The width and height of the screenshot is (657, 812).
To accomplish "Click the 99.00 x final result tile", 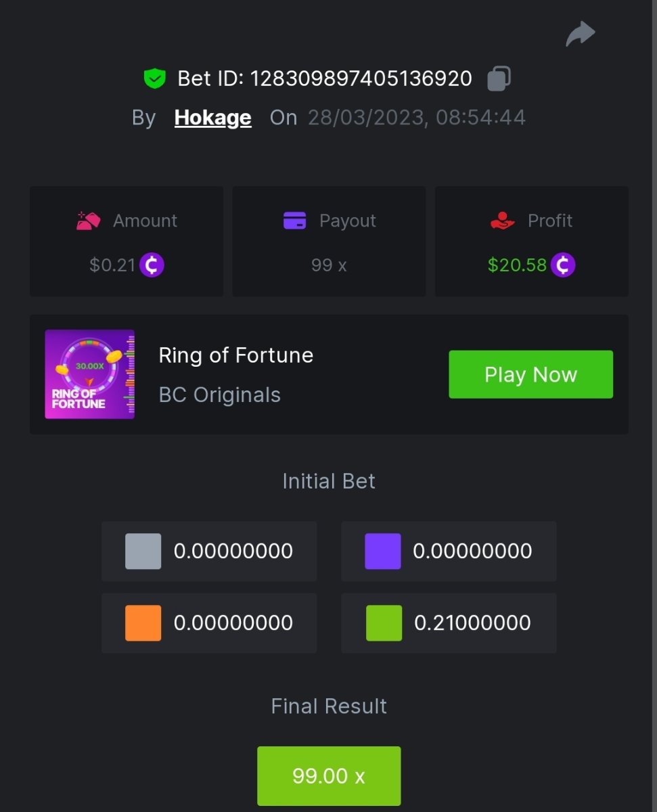I will (x=329, y=775).
